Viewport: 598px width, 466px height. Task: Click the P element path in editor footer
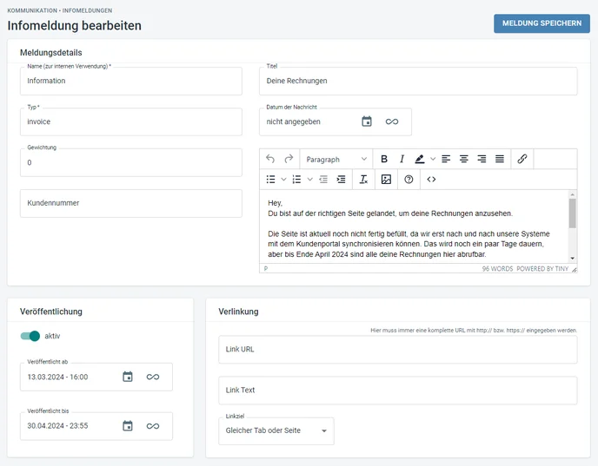pos(266,269)
